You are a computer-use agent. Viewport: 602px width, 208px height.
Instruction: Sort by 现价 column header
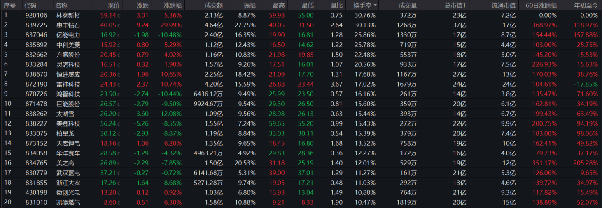(x=114, y=6)
